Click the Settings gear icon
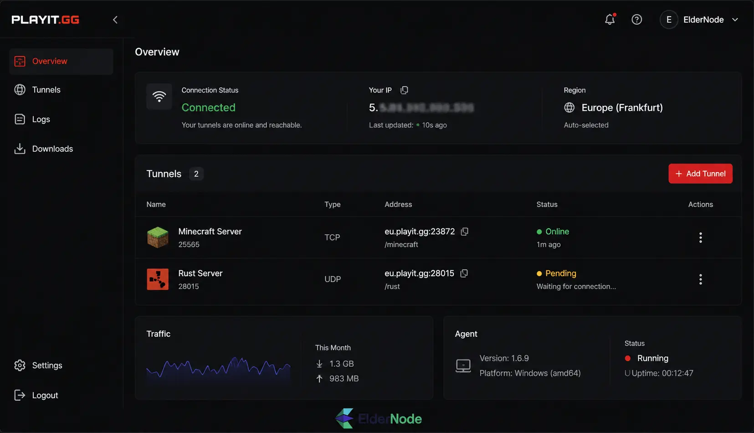 (20, 365)
